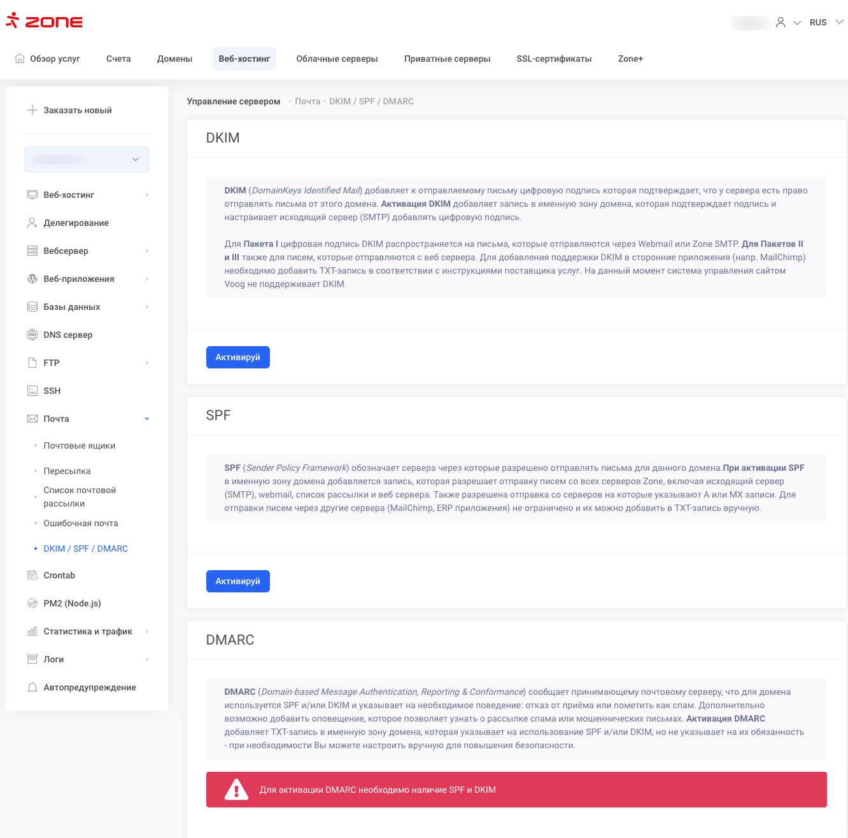Open the server selection dropdown in sidebar
848x838 pixels.
(87, 159)
